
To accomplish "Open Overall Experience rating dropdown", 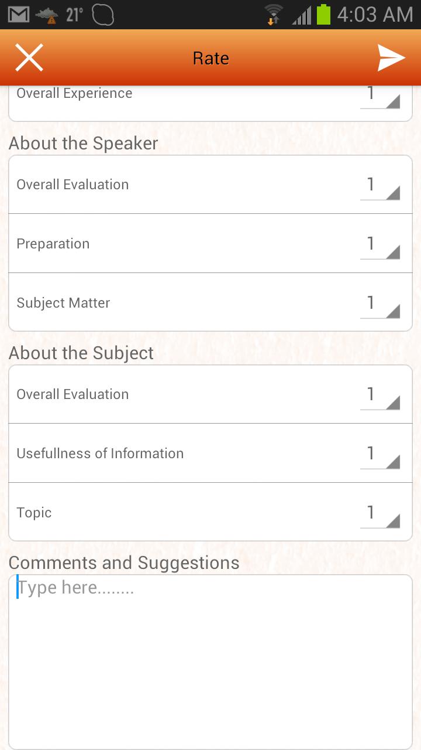I will 380,96.
